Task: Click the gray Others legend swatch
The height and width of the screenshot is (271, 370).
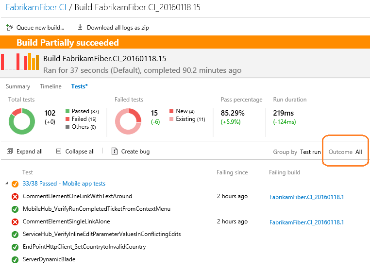Action: click(67, 127)
